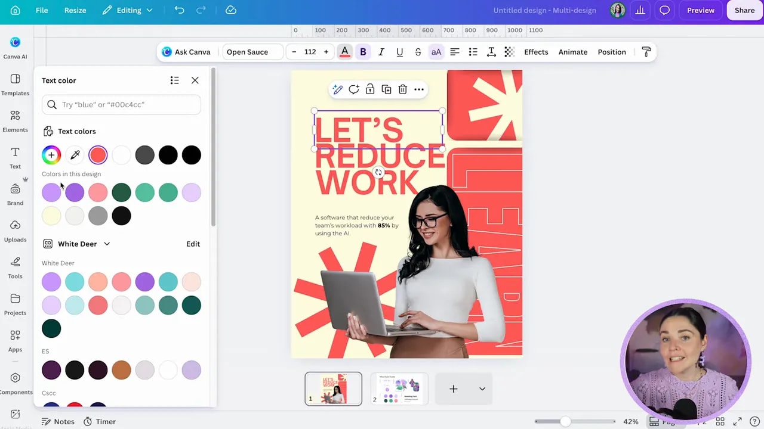Redo the last action
Screen dimensions: 764x429
[201, 10]
